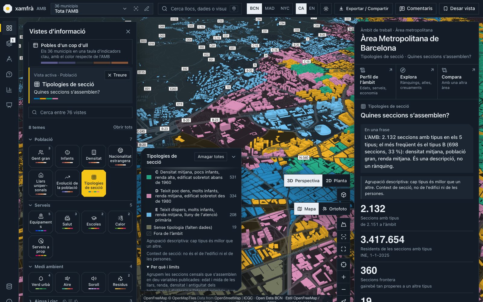Click the location pin in search box
Image resolution: width=483 pixels, height=302 pixels.
(234, 9)
